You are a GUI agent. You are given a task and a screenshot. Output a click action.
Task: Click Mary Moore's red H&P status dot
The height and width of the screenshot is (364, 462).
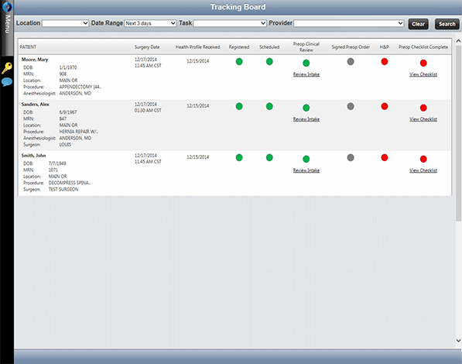point(384,62)
